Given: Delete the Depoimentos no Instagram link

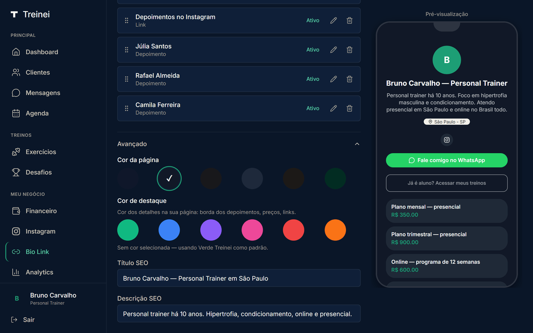Looking at the screenshot, I should pos(350,20).
